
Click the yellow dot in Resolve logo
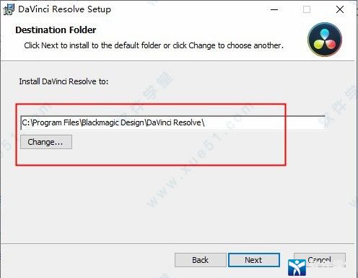coord(318,44)
